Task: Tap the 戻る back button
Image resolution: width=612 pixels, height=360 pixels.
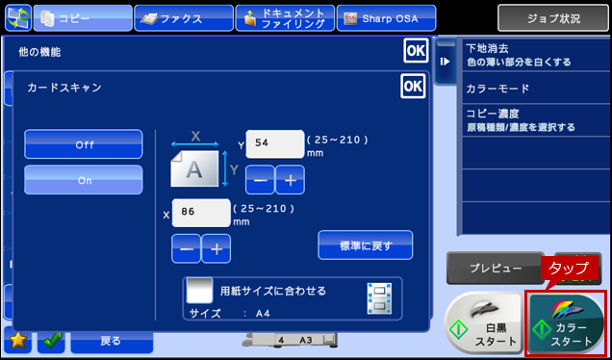Action: pos(112,342)
